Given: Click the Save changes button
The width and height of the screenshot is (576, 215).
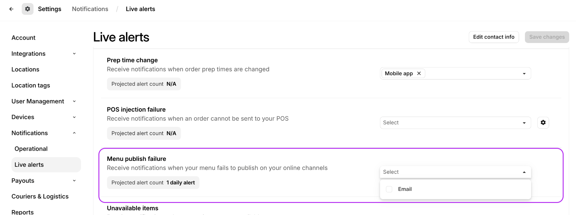Looking at the screenshot, I should [547, 37].
